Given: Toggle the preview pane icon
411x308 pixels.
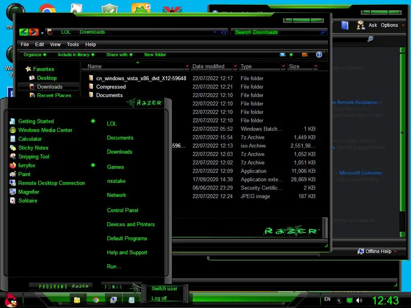Looking at the screenshot, I should click(x=305, y=55).
